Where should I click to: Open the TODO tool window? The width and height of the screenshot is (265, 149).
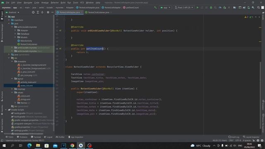pos(9,137)
